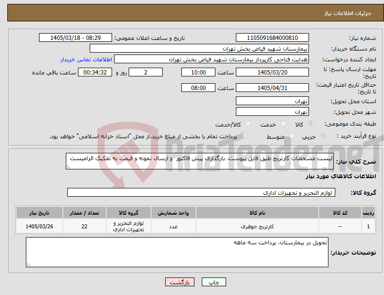Click the نام کالا column header
Viewport: 384px width, 295px height.
(257, 213)
